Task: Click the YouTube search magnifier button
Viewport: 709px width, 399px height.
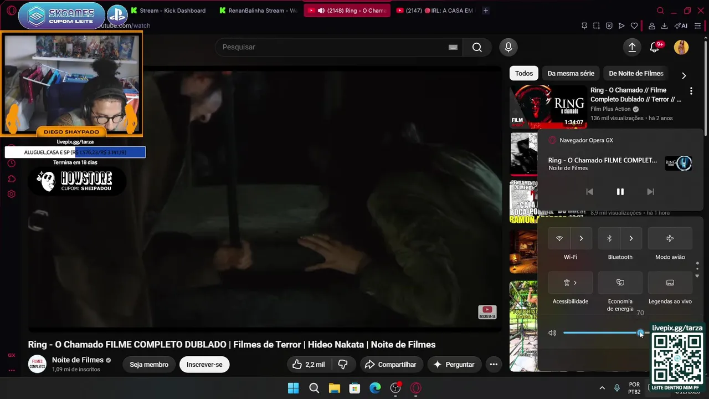Action: pyautogui.click(x=477, y=47)
